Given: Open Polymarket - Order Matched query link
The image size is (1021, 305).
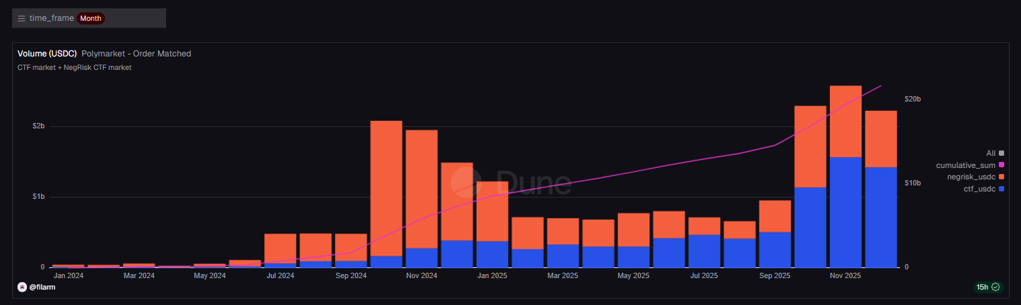Looking at the screenshot, I should click(137, 53).
